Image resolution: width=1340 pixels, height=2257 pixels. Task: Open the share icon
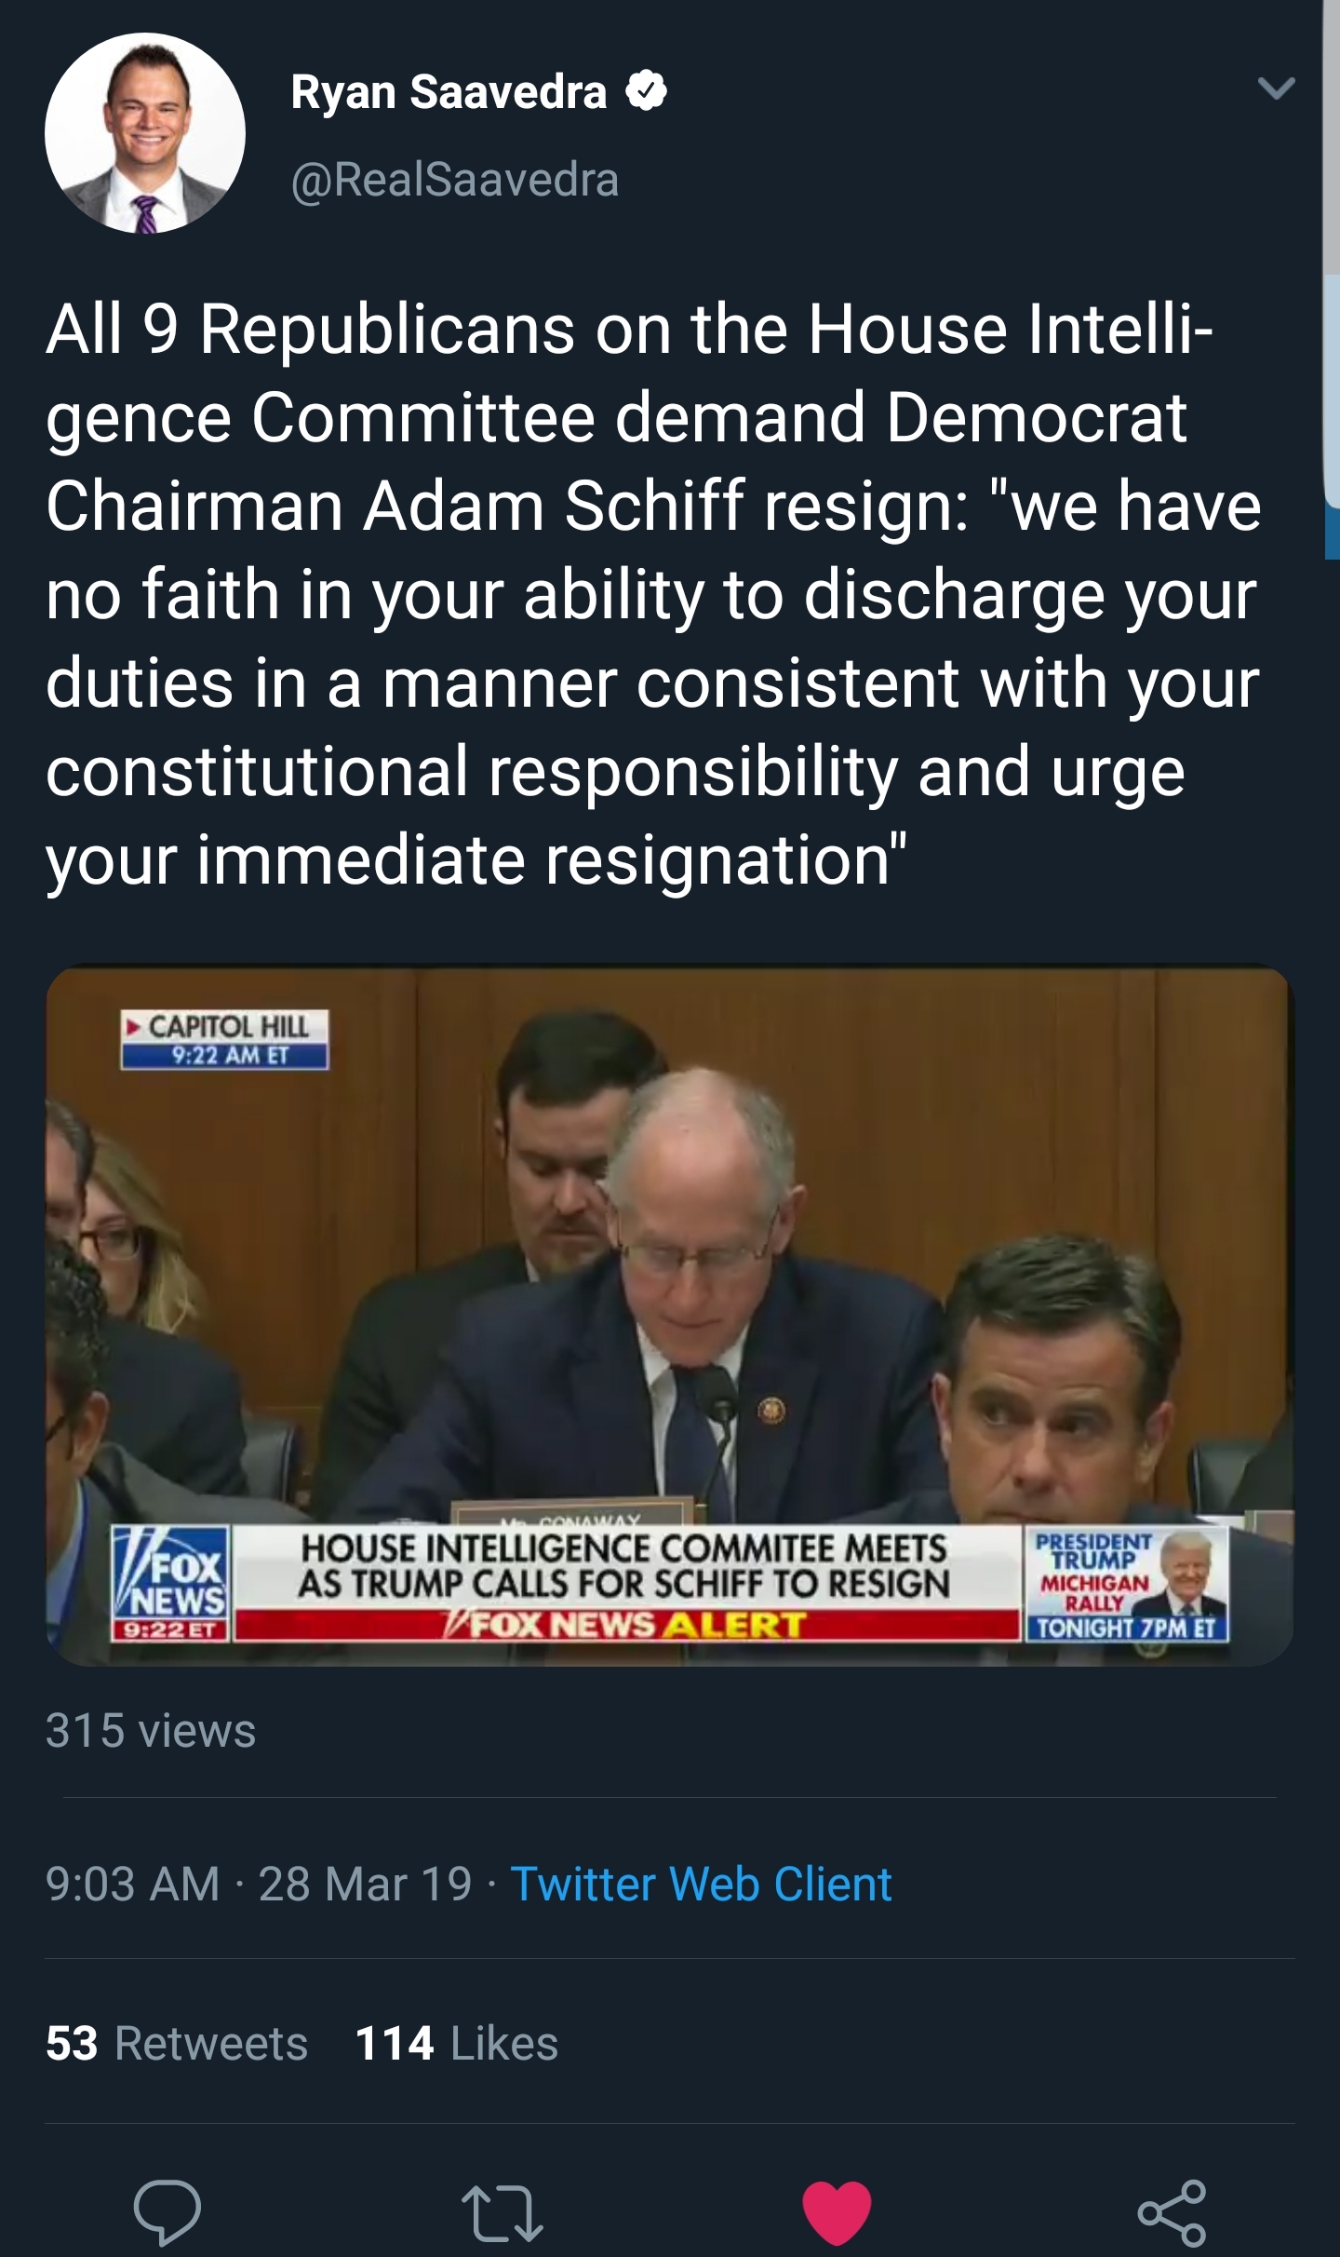tap(1172, 2212)
